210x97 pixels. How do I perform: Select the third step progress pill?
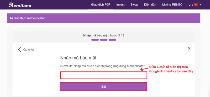(112, 40)
